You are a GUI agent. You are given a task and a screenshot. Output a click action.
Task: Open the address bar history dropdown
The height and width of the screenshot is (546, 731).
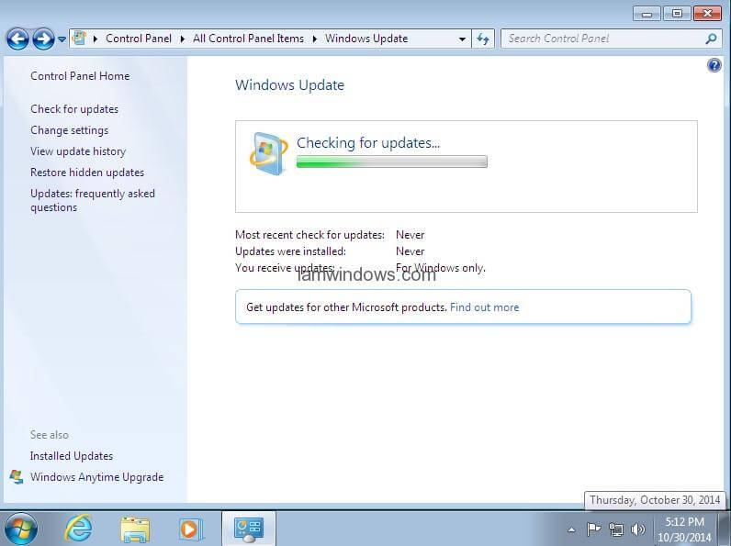[x=462, y=39]
